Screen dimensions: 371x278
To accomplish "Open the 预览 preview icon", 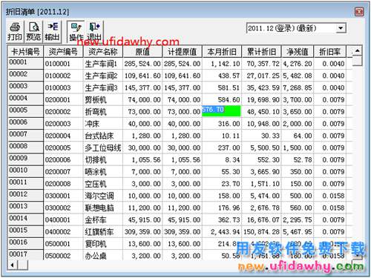I will 33,32.
